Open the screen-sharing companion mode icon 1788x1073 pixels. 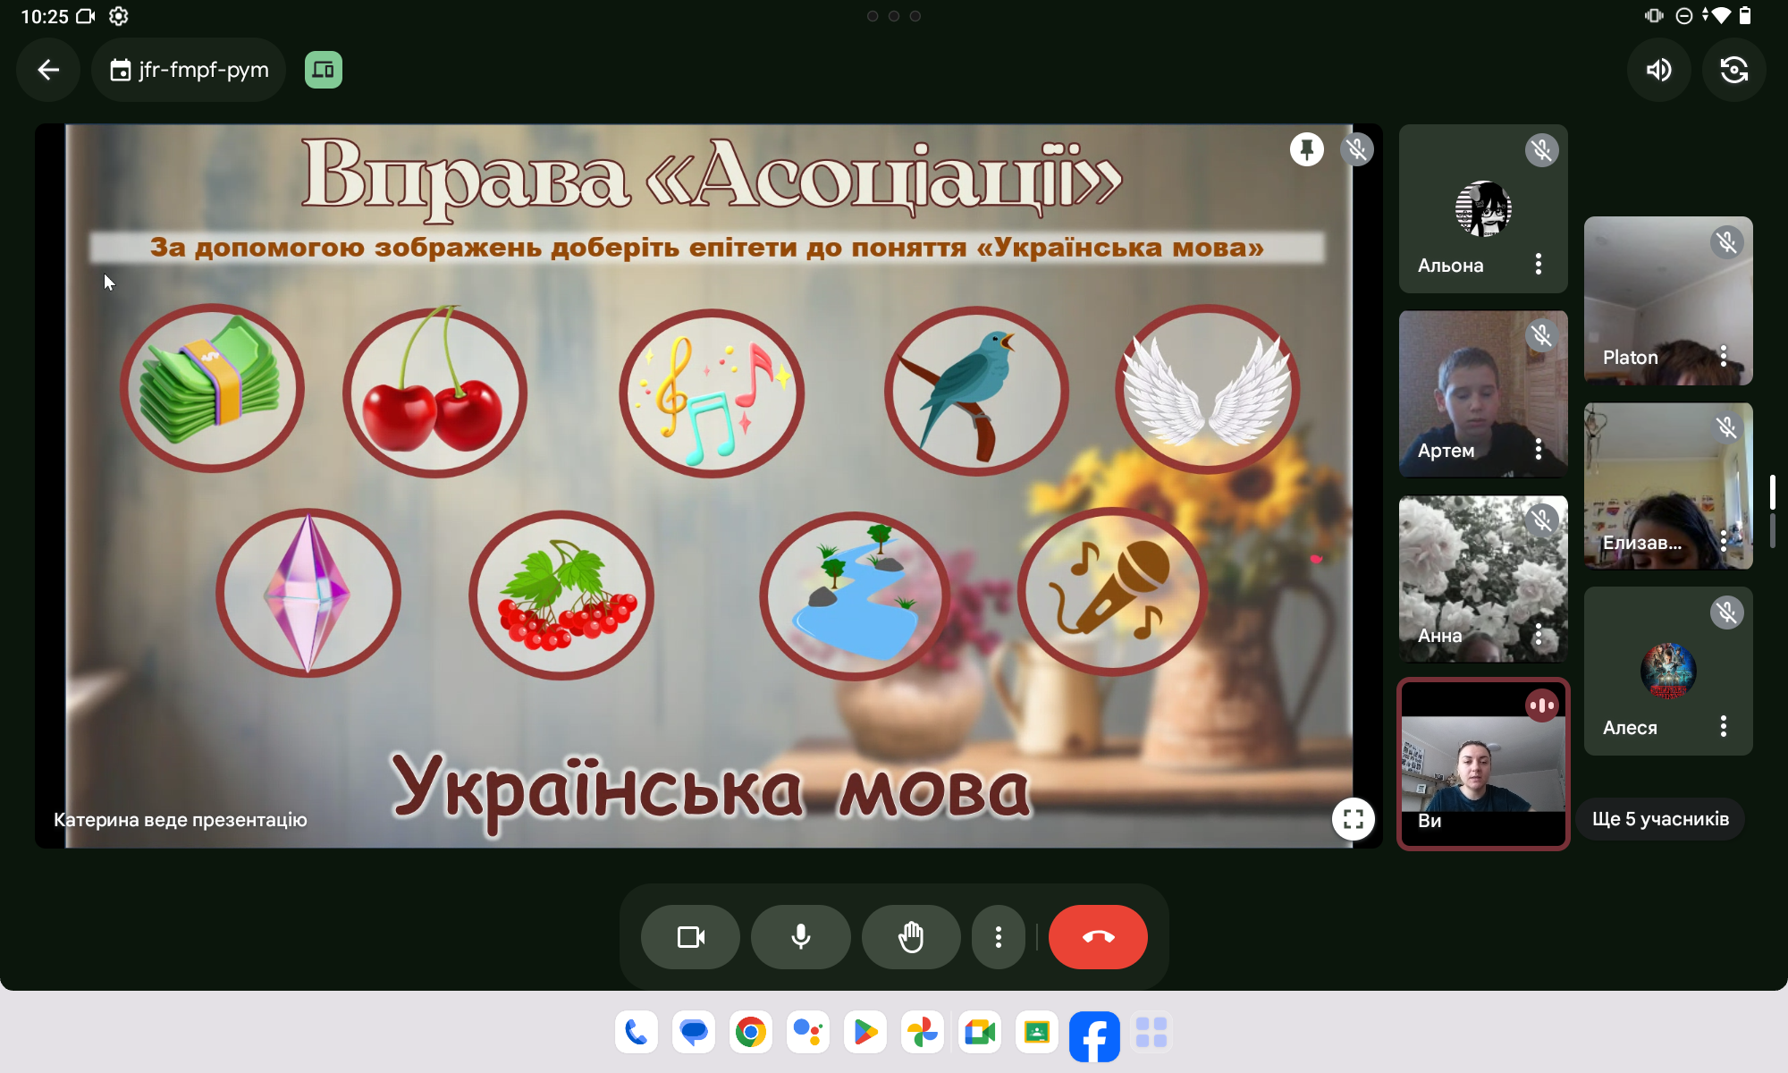[x=323, y=70]
